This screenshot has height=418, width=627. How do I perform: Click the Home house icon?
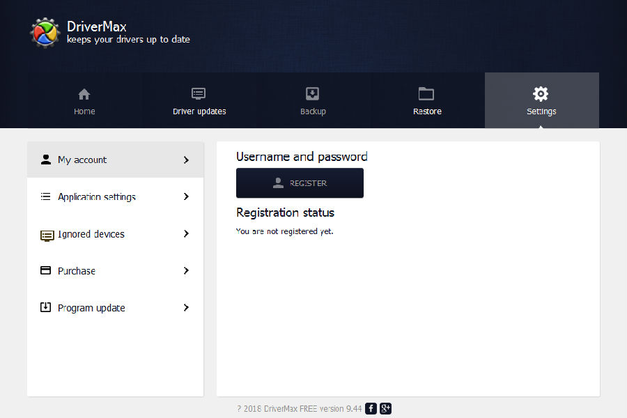pos(84,95)
